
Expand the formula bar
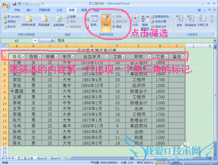pyautogui.click(x=215, y=40)
